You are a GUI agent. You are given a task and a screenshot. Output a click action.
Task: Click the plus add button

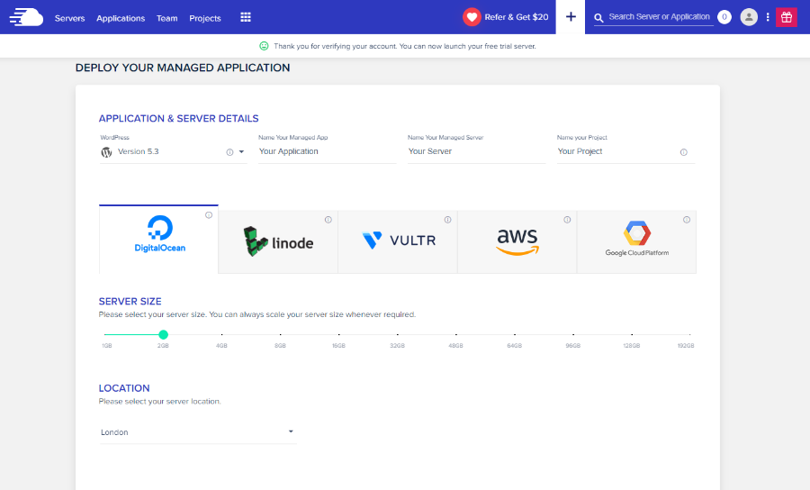(x=571, y=17)
